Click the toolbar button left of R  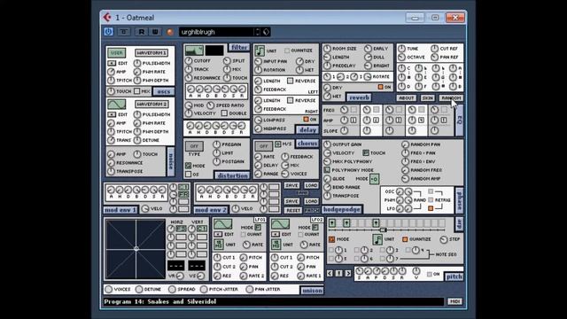pyautogui.click(x=124, y=32)
